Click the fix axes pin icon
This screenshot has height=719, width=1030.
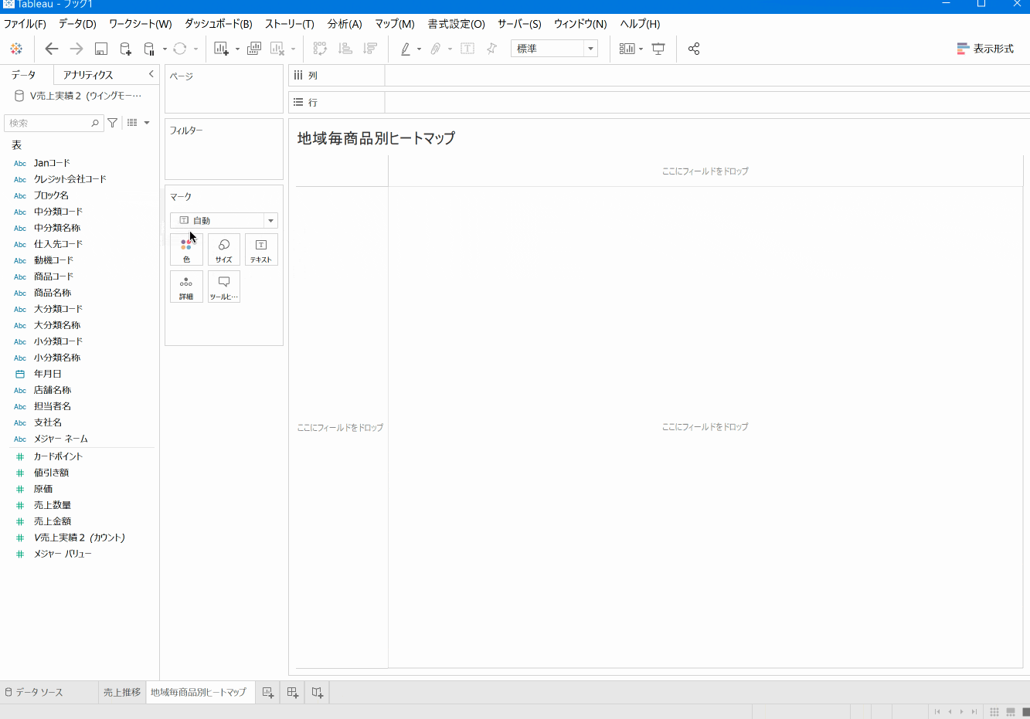coord(491,49)
